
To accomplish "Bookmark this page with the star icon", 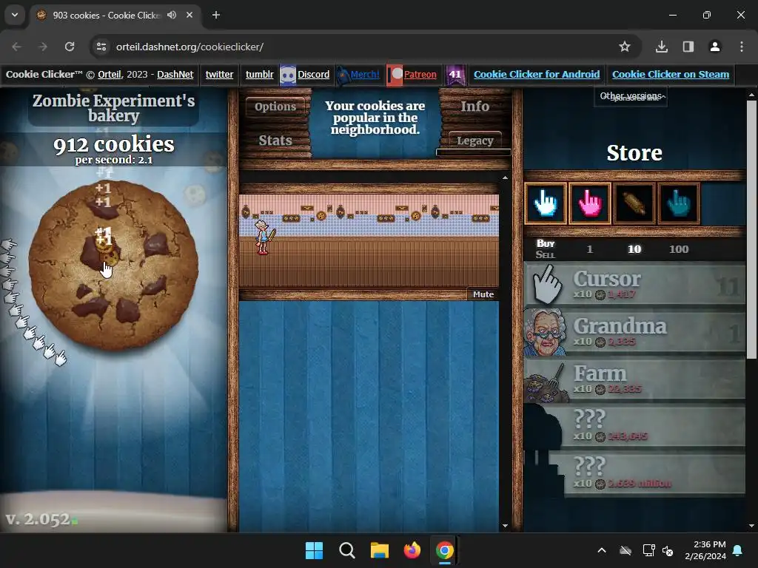I will [625, 47].
